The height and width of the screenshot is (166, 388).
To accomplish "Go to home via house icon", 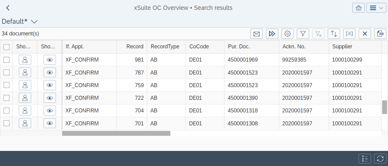I will pos(358,8).
